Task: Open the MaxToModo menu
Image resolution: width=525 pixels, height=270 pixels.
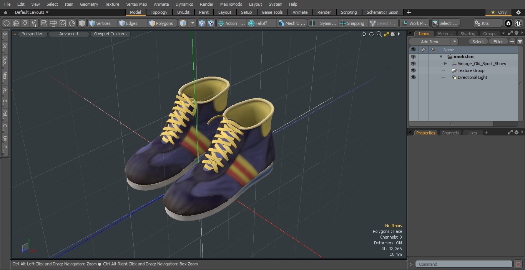Action: click(231, 4)
